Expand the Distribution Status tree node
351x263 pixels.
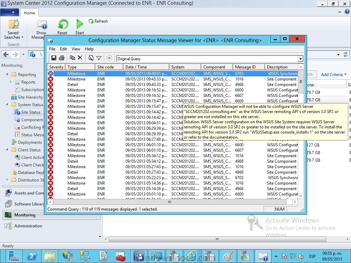coord(7,179)
